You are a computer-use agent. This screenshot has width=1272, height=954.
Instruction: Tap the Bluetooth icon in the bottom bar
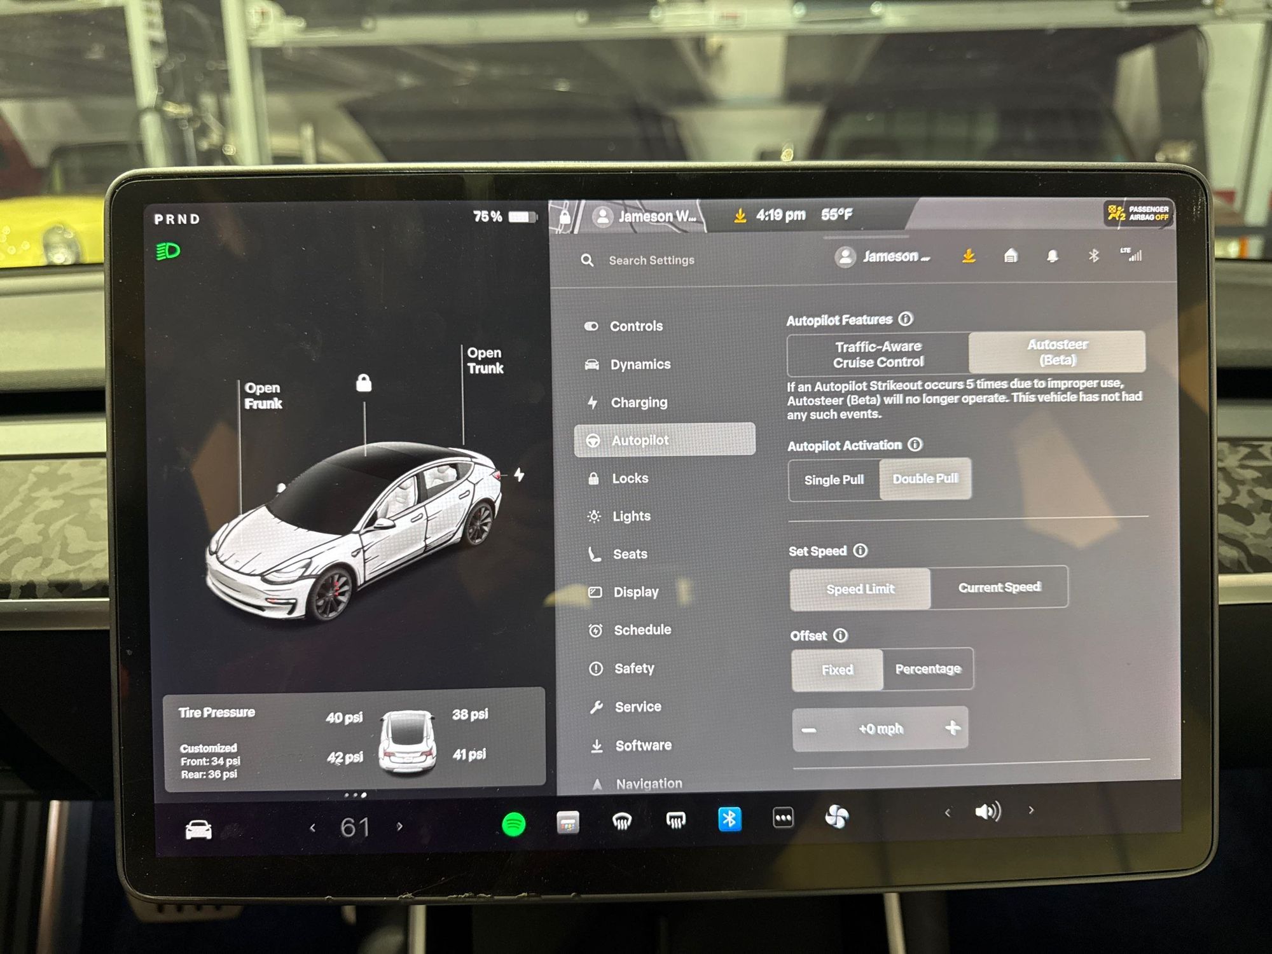729,819
